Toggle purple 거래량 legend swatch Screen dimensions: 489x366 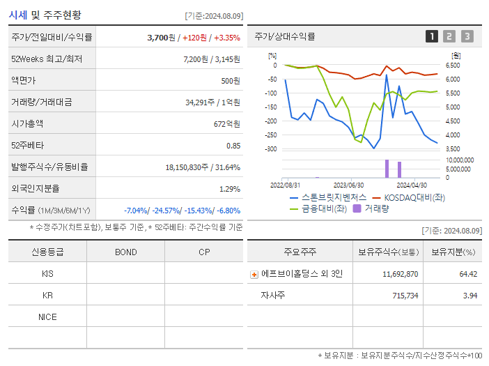tap(357, 208)
